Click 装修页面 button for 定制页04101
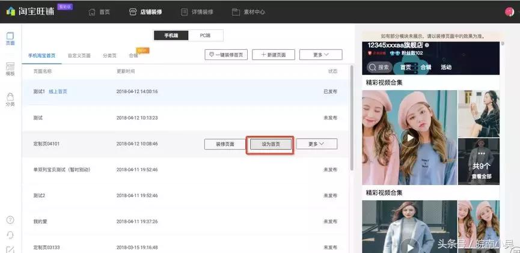Screen dimensions: 520x253 coord(225,144)
